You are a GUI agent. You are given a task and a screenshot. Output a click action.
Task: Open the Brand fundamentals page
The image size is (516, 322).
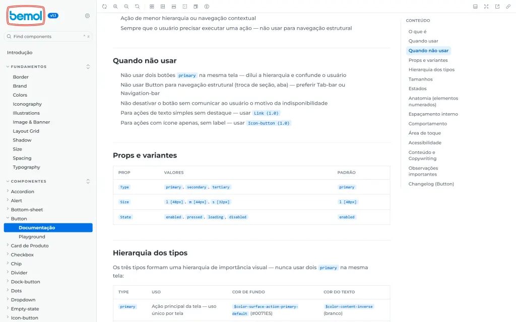(x=20, y=86)
